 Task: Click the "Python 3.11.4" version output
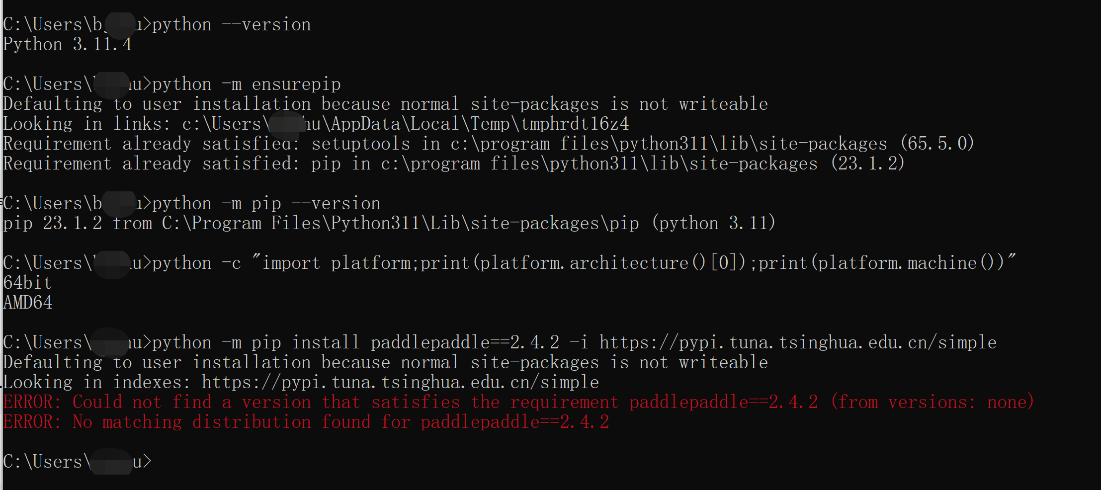[68, 44]
